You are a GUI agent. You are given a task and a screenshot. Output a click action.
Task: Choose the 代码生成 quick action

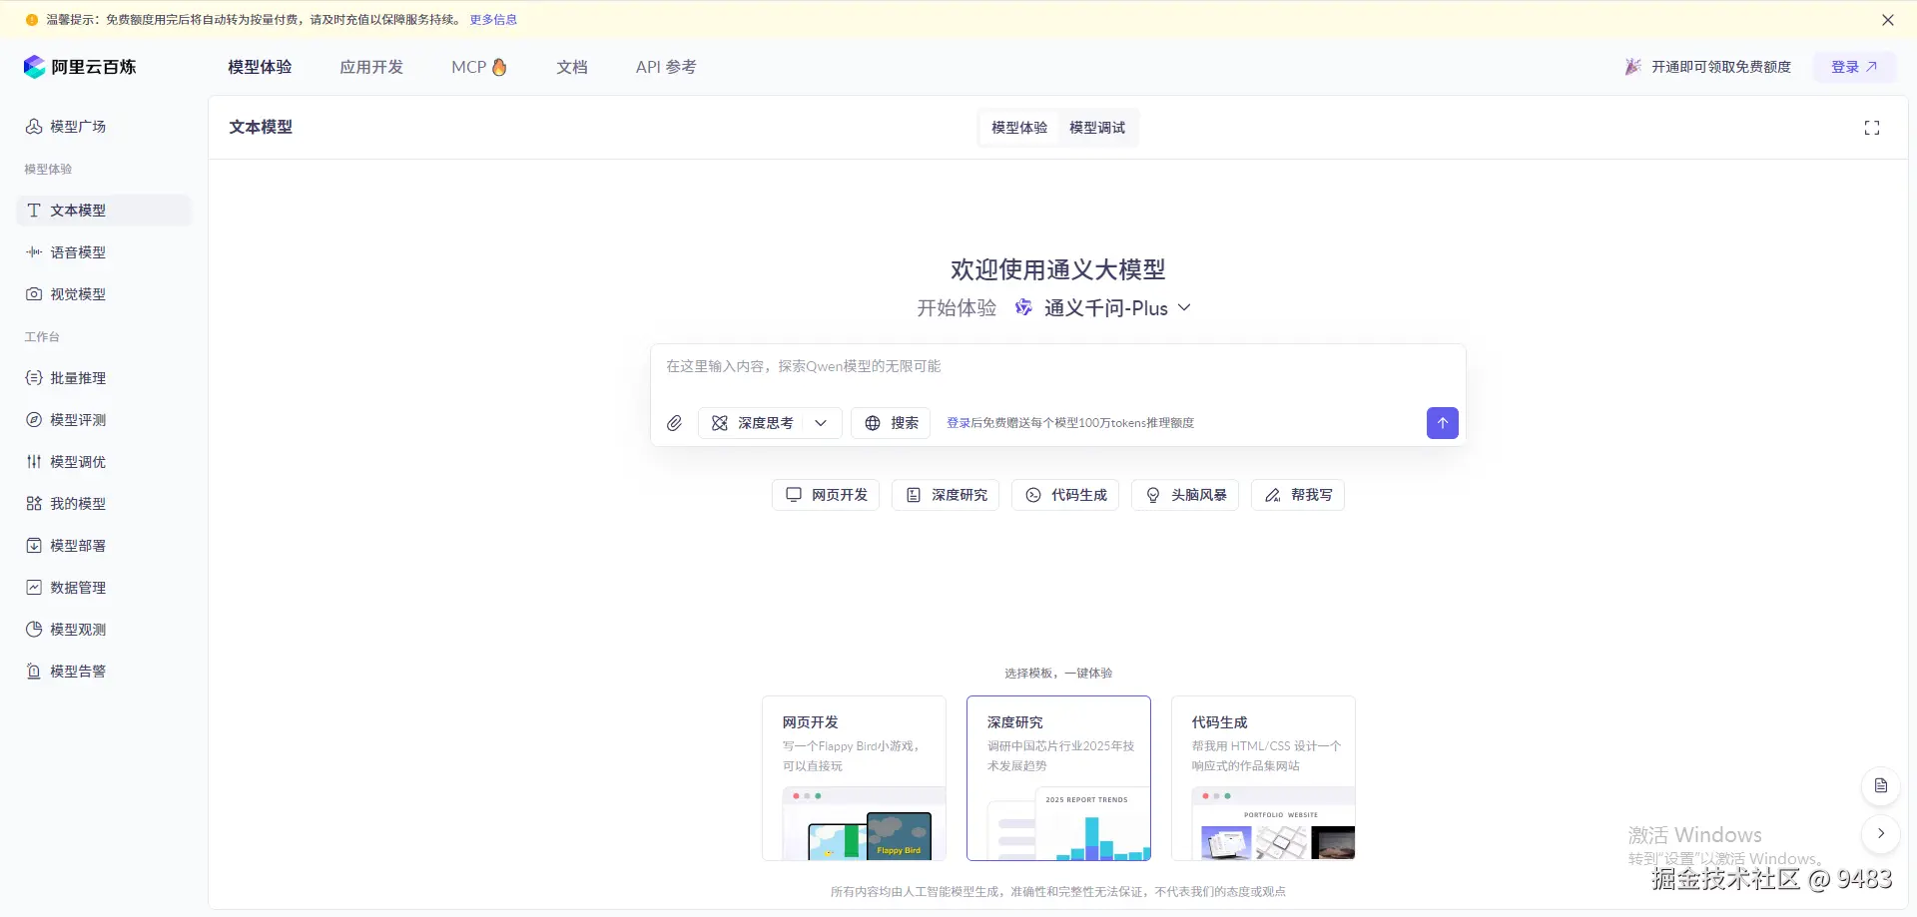pos(1065,495)
